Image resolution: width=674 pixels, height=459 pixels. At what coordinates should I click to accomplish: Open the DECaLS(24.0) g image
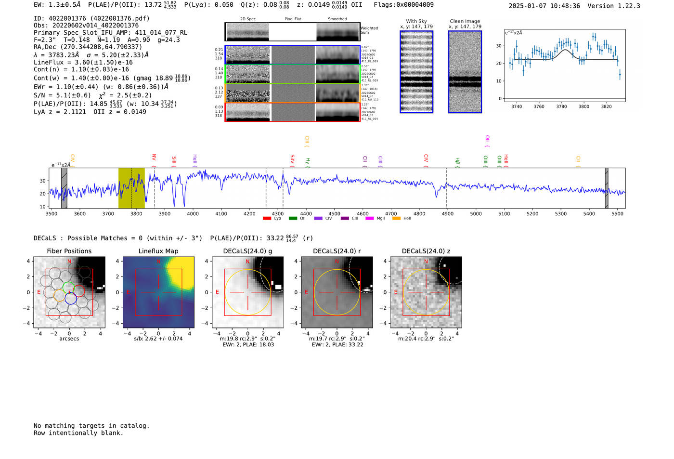(x=248, y=292)
